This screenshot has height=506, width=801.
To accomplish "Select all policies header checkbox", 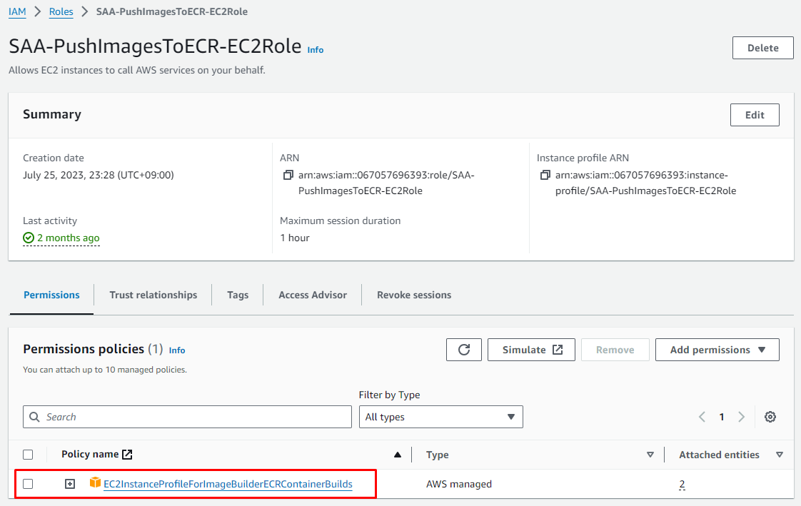I will pos(28,455).
